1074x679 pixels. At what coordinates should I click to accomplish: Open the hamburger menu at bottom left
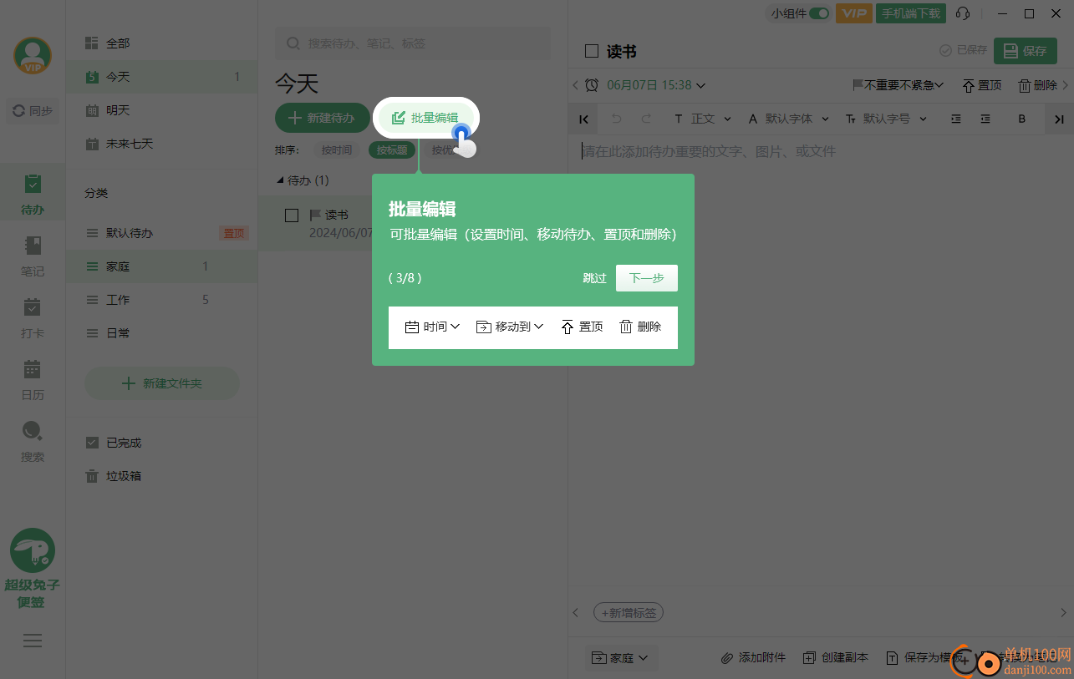[33, 641]
